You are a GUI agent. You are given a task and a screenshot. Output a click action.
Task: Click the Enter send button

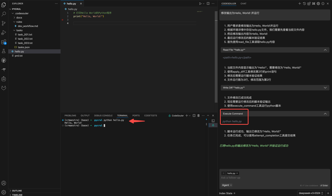[x=324, y=186]
